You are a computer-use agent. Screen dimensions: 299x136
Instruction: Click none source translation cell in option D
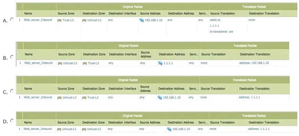[x=213, y=129]
